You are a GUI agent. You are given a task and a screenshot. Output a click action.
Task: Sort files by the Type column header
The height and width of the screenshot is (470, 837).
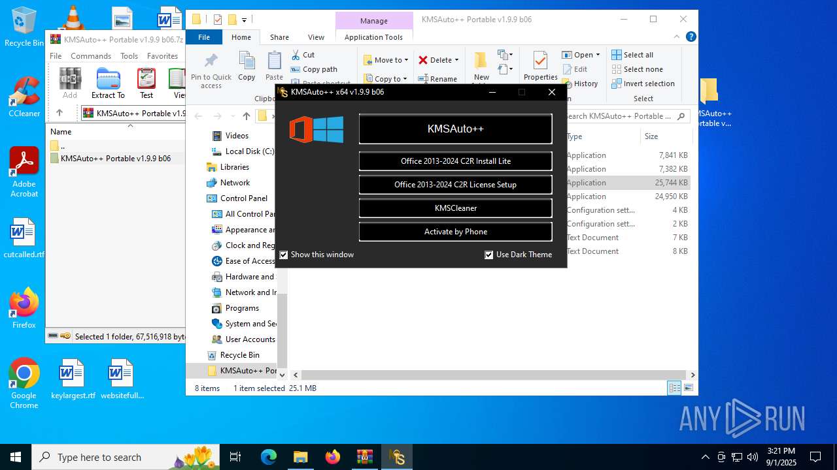tap(602, 136)
